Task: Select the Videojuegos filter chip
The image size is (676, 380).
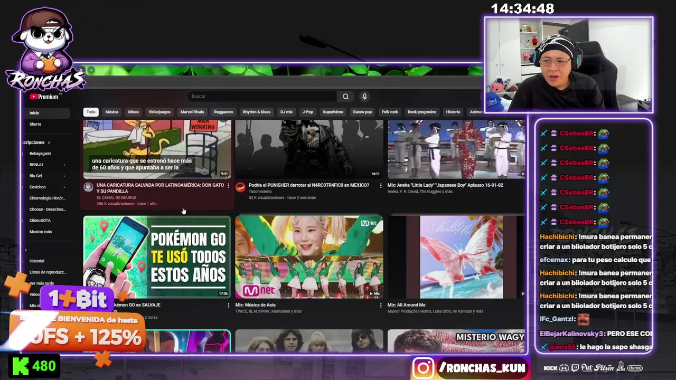Action: tap(159, 112)
